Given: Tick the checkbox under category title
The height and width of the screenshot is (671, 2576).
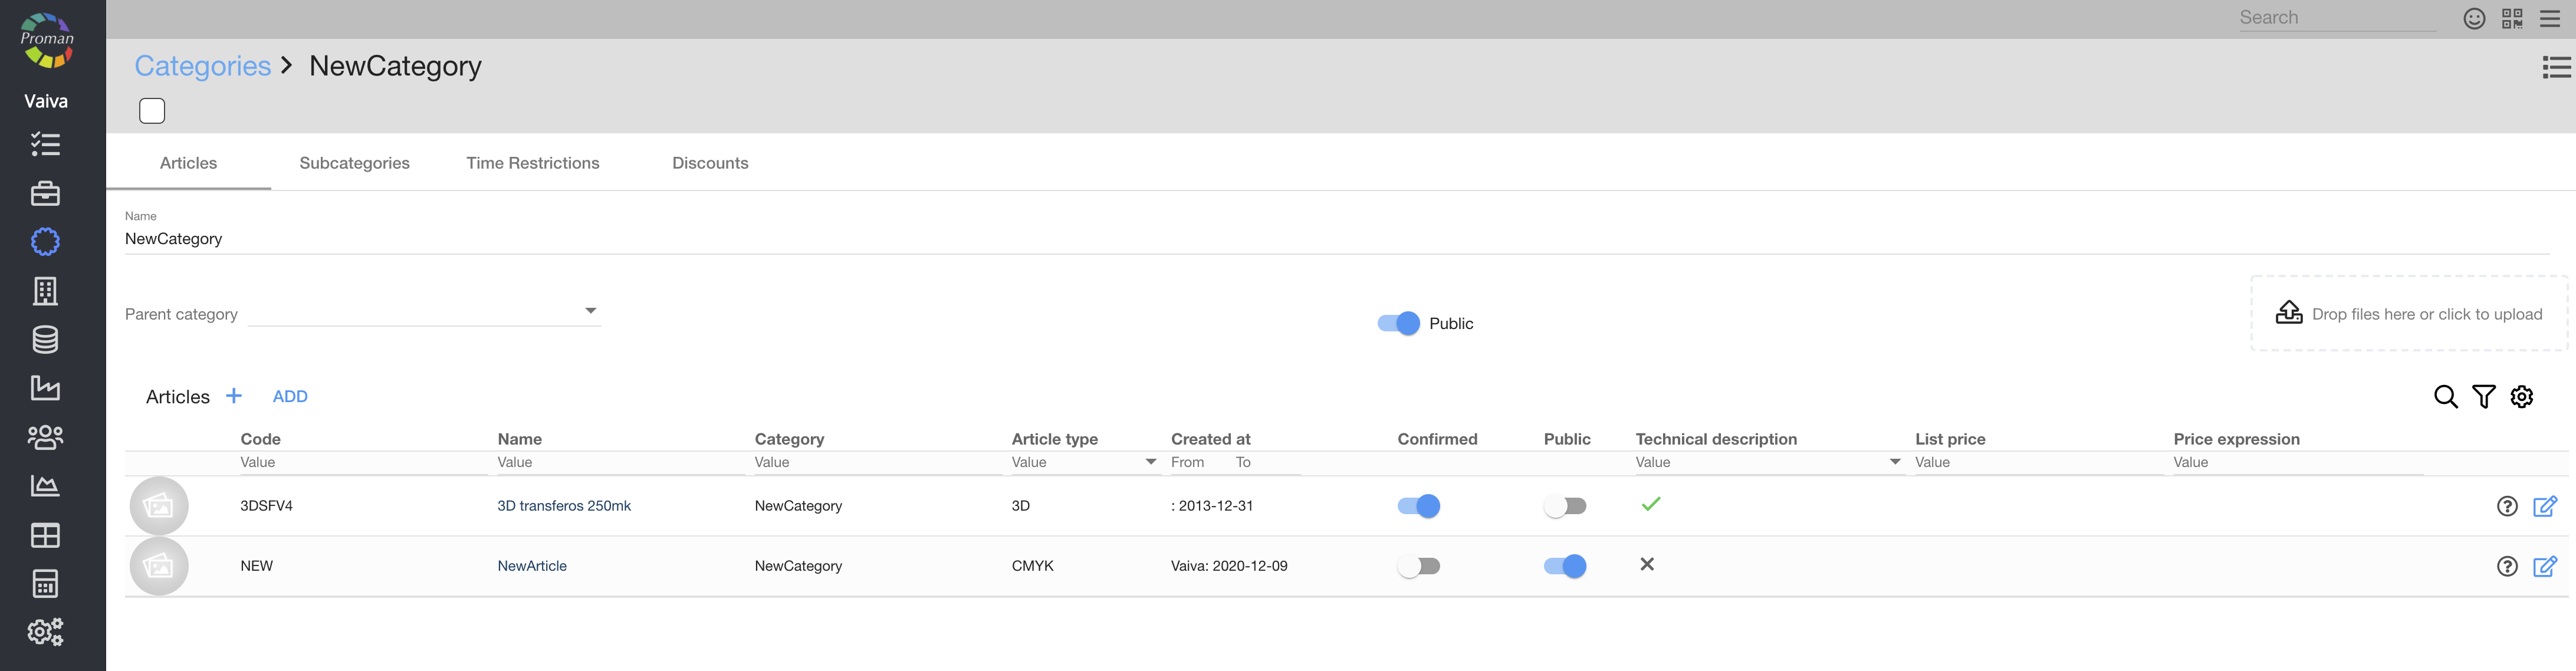Looking at the screenshot, I should tap(152, 111).
